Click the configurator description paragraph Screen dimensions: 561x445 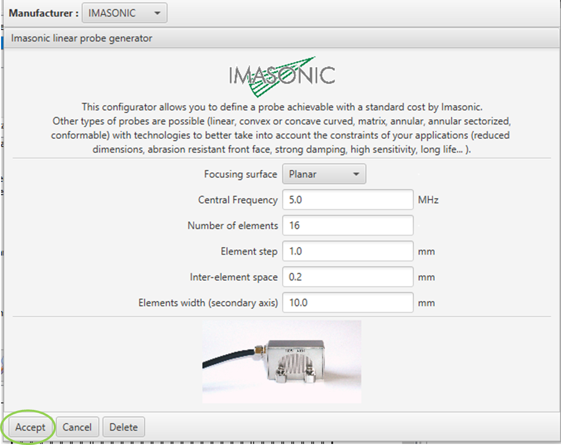point(282,128)
